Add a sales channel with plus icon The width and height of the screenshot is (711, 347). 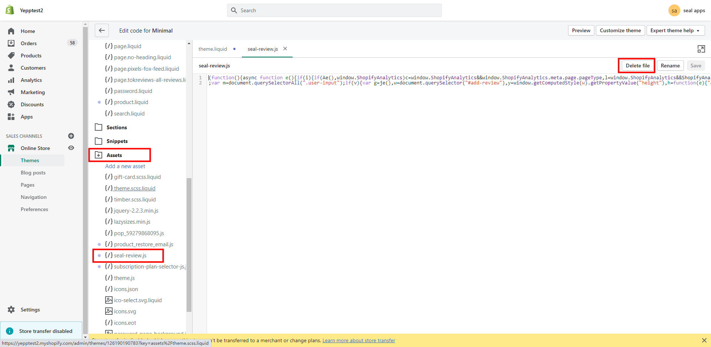click(x=71, y=136)
